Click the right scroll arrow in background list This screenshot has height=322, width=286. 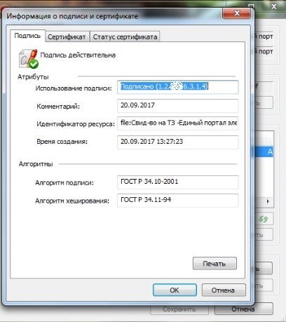coord(268,201)
